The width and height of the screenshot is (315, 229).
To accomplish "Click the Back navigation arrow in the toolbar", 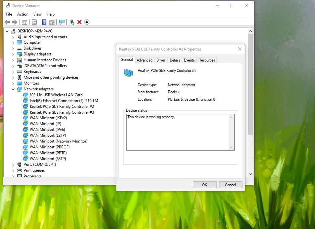I will (x=7, y=22).
